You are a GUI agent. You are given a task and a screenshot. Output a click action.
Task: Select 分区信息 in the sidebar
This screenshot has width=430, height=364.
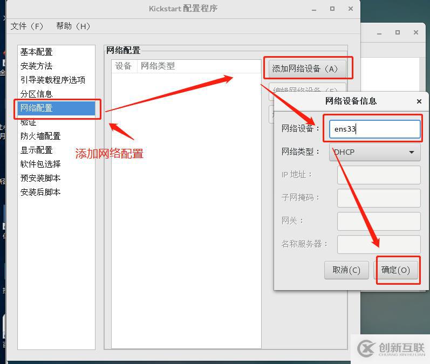[x=57, y=94]
